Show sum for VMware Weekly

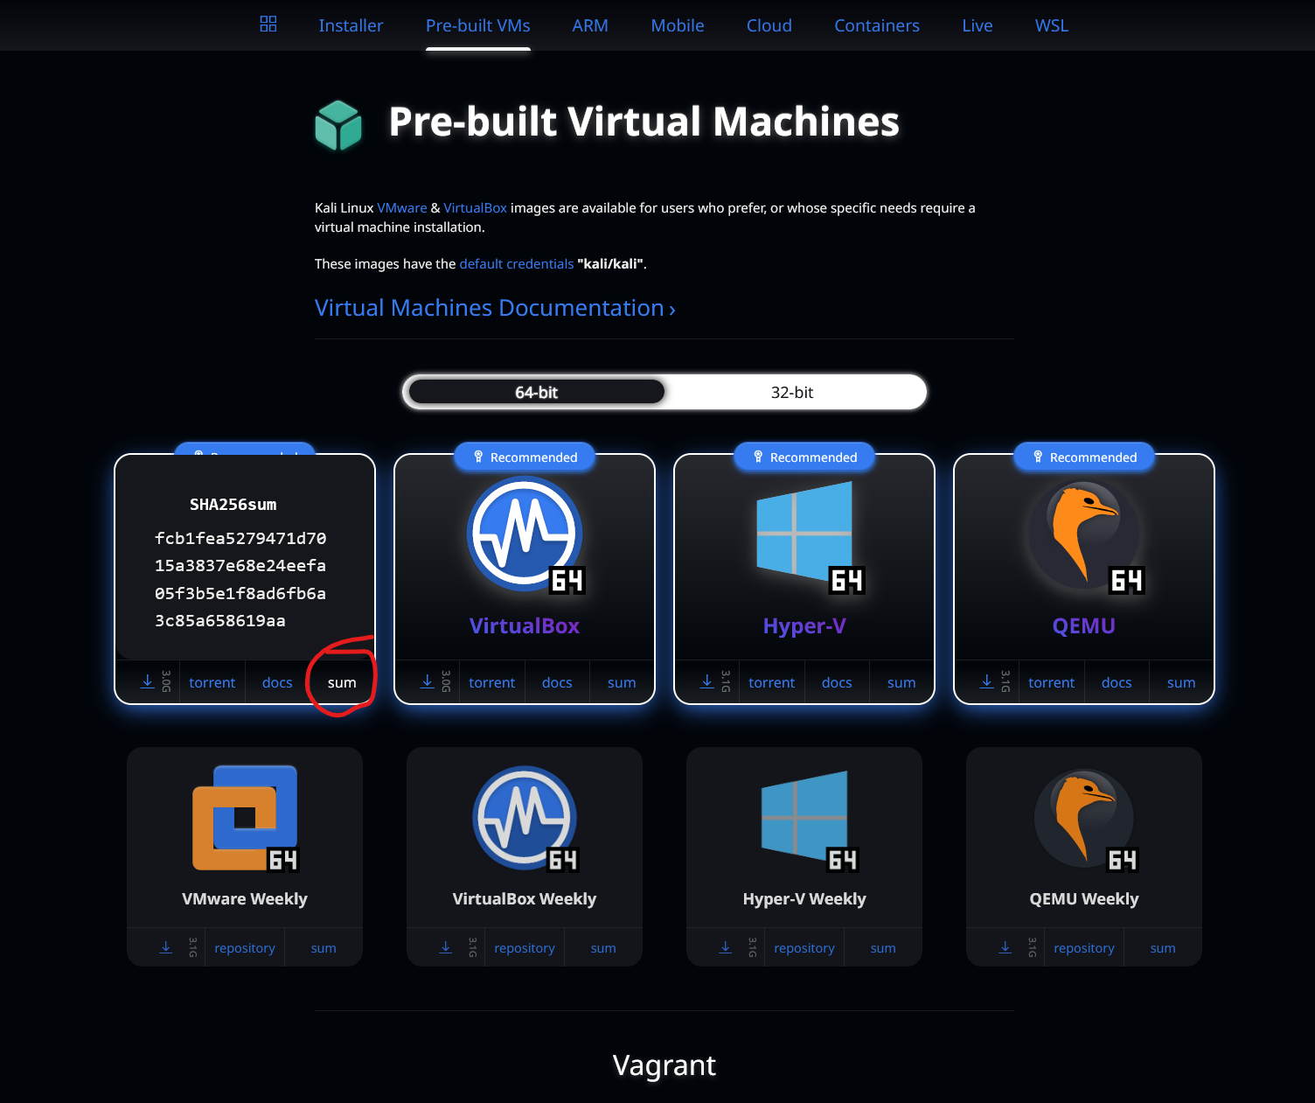pos(324,948)
